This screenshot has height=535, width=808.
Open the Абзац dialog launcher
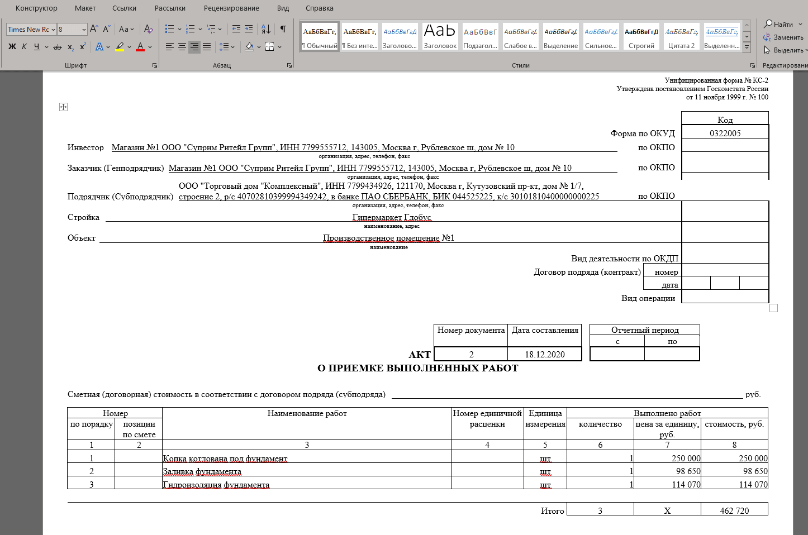click(x=289, y=66)
